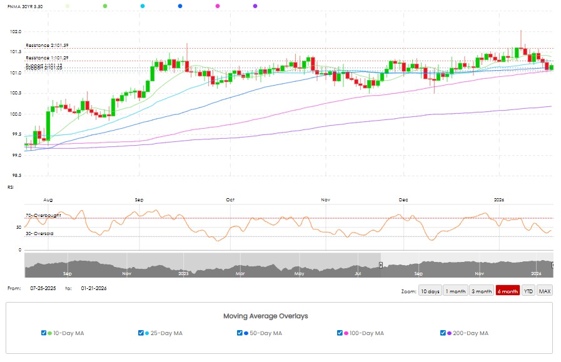The image size is (561, 362).
Task: Turn off the 100-Day MA overlay
Action: [340, 333]
